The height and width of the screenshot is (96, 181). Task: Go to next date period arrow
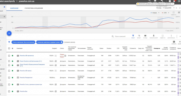180,8
